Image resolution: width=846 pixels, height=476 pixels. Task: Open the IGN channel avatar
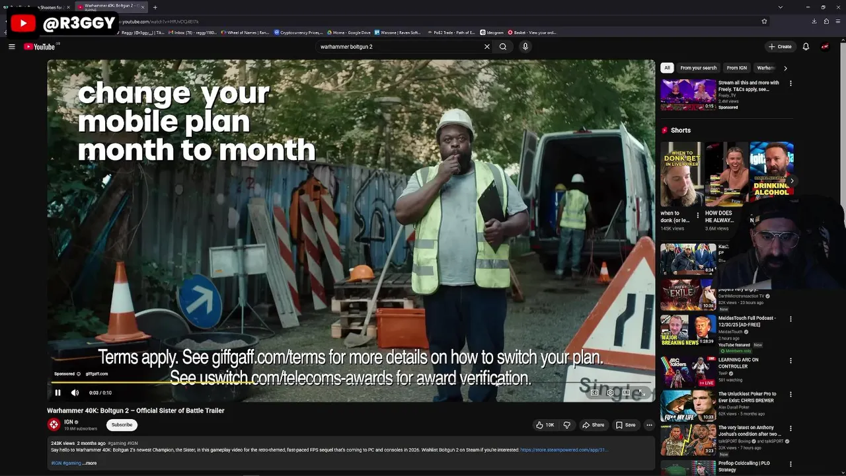tap(54, 424)
